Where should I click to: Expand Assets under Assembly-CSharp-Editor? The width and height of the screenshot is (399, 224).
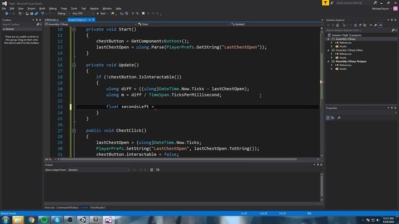point(332,58)
